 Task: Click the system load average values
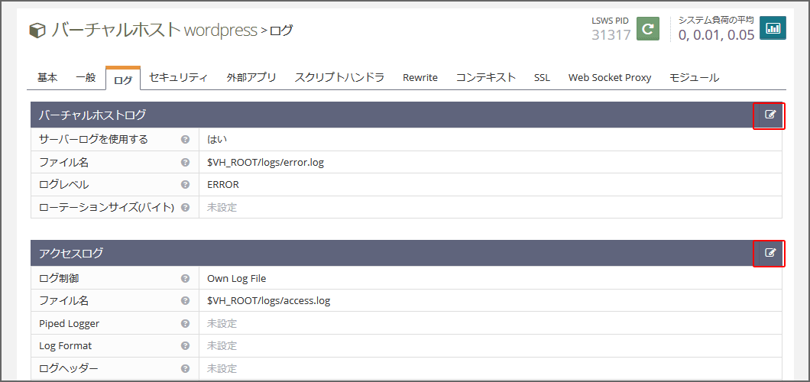coord(716,34)
